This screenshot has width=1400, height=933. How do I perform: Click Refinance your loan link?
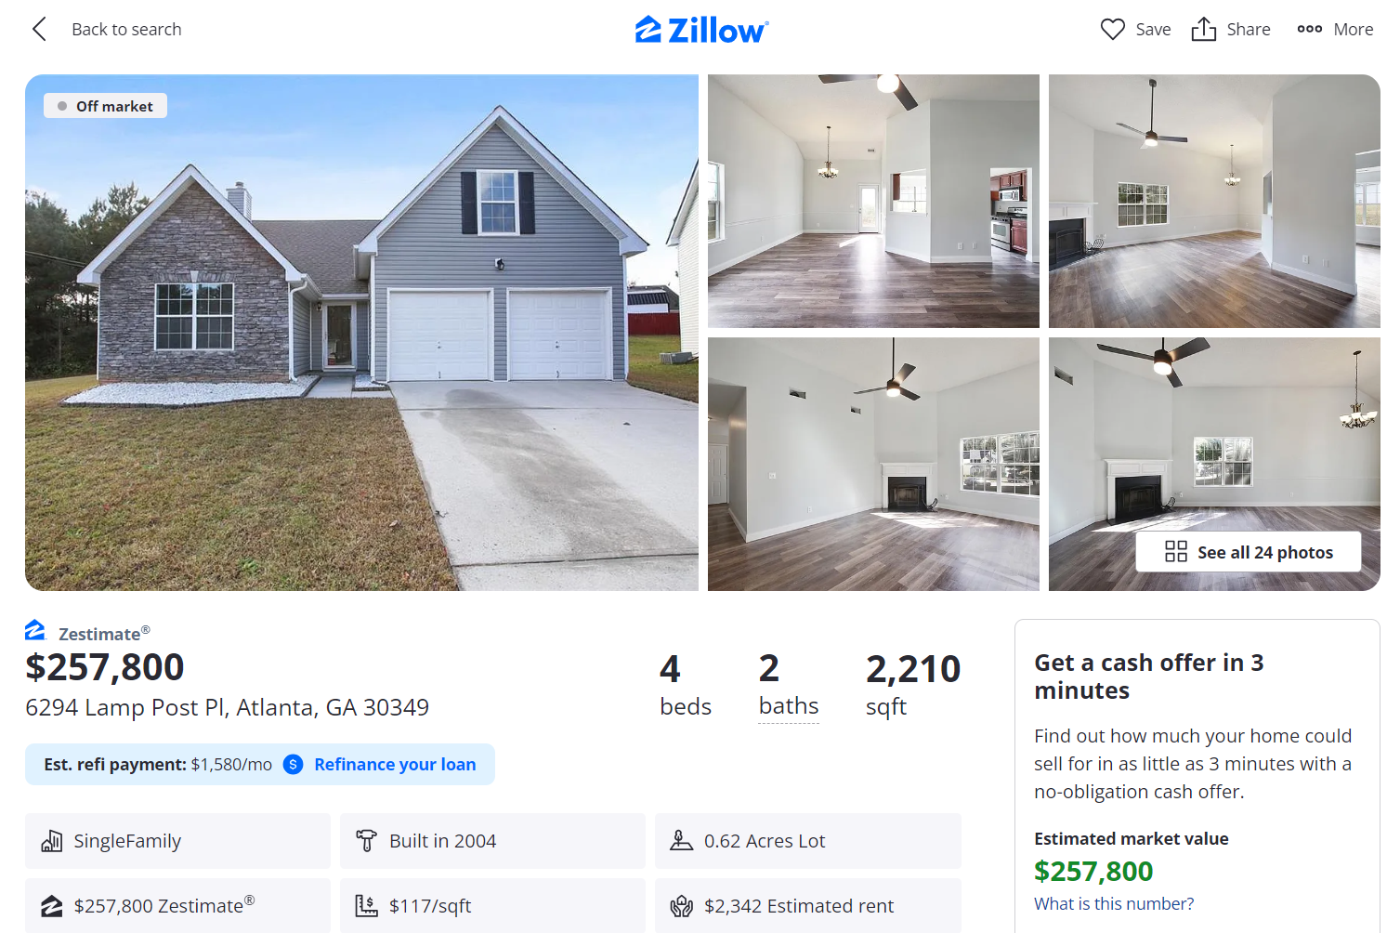395,764
